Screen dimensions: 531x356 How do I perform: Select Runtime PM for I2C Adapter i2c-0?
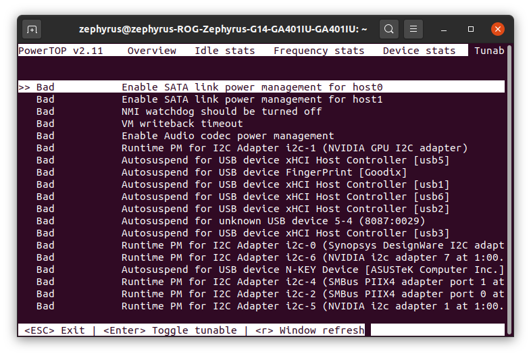[261, 246]
